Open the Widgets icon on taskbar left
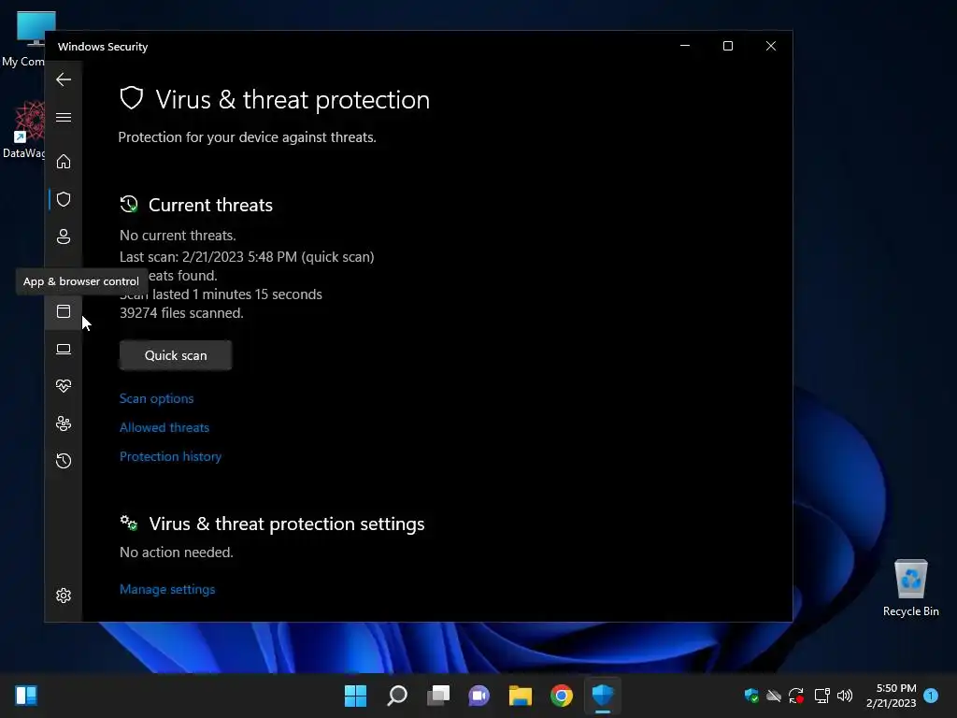957x718 pixels. 26,696
